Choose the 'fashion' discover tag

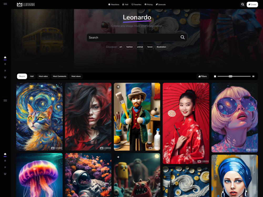click(x=129, y=47)
